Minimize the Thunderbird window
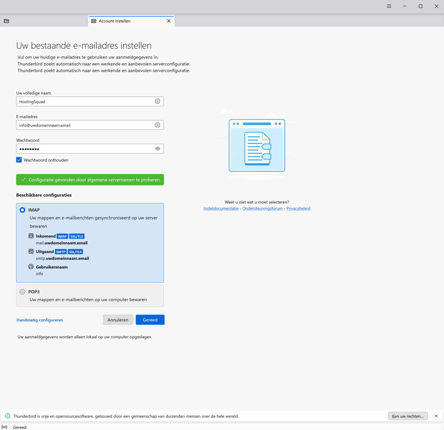The height and width of the screenshot is (430, 444). [405, 6]
